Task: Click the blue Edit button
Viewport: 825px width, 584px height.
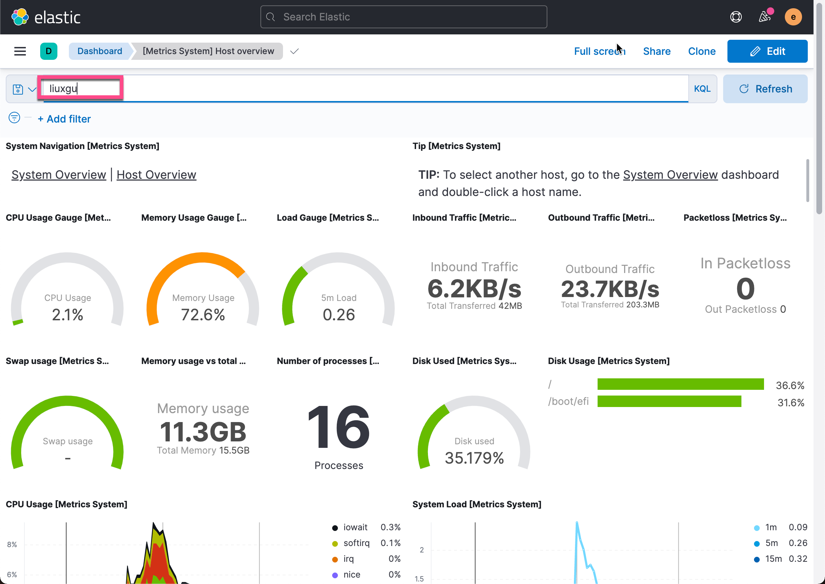Action: point(767,51)
